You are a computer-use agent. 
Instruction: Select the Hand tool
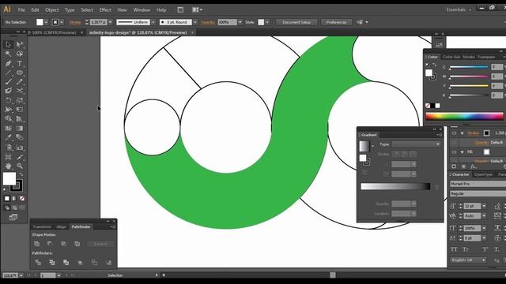[9, 166]
